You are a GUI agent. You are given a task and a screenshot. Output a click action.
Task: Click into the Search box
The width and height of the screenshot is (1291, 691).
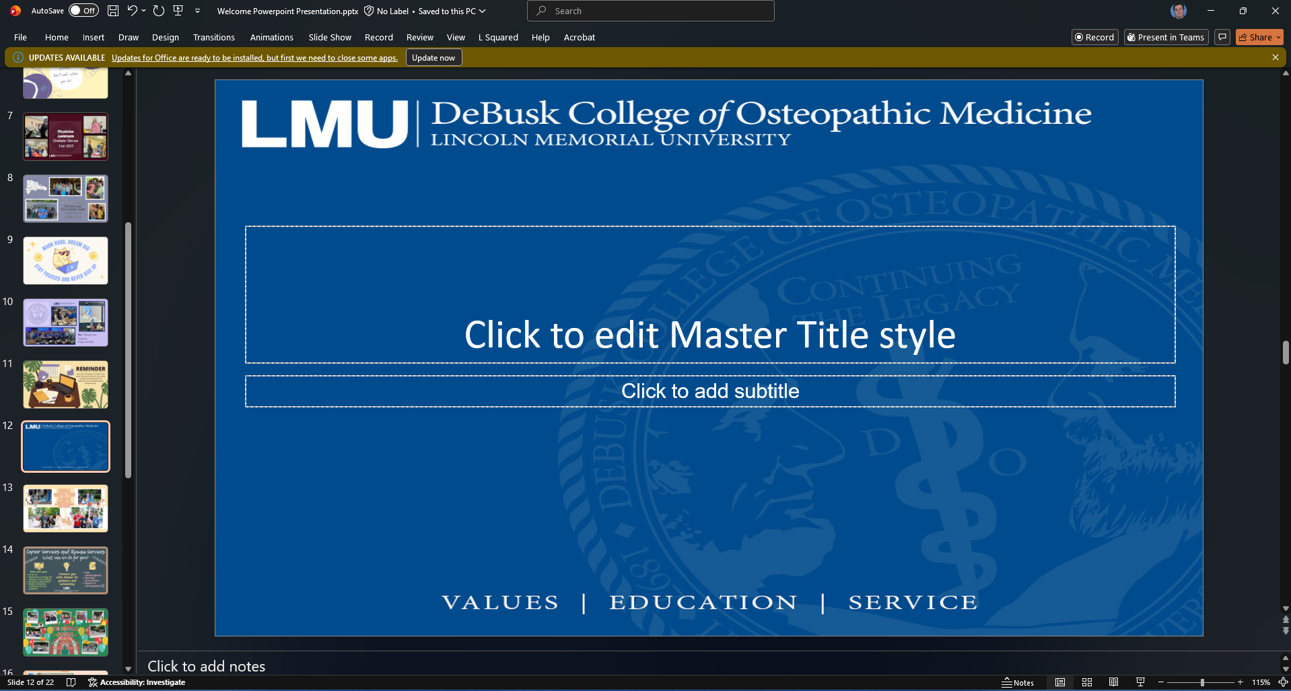651,11
